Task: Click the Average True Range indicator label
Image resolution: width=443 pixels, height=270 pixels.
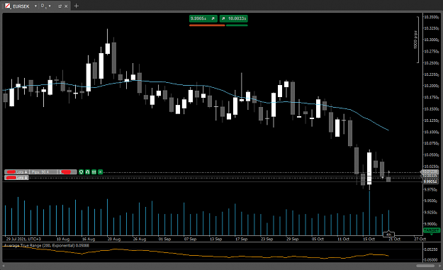Action: 47,245
